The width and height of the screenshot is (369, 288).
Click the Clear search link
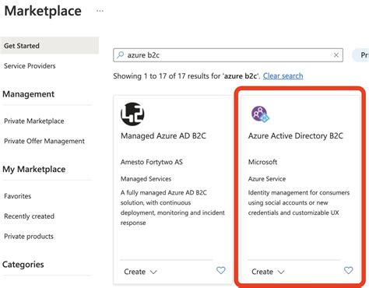283,76
